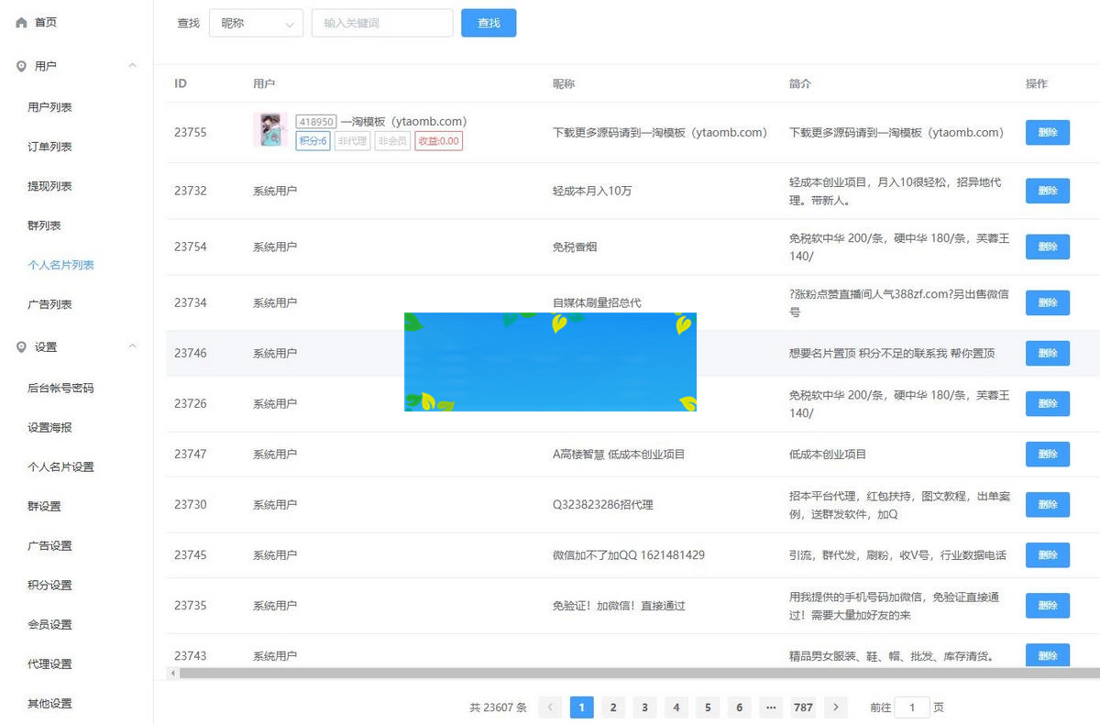The height and width of the screenshot is (724, 1100).
Task: Open the 昵称 search type dropdown
Action: (256, 23)
